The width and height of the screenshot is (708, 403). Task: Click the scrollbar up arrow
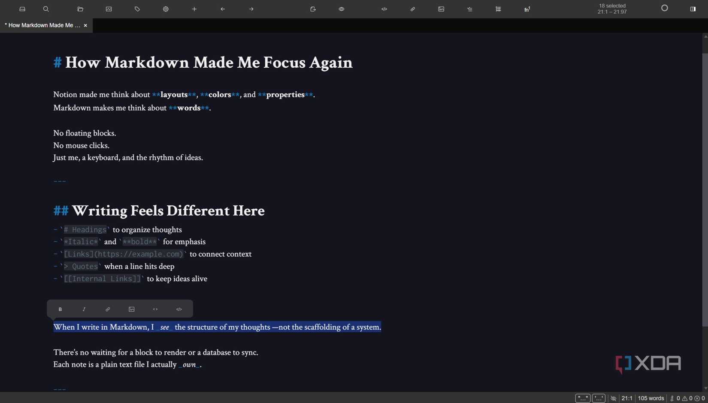coord(705,36)
